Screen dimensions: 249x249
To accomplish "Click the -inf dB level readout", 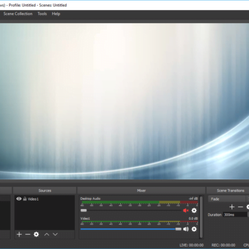I will coord(193,199).
